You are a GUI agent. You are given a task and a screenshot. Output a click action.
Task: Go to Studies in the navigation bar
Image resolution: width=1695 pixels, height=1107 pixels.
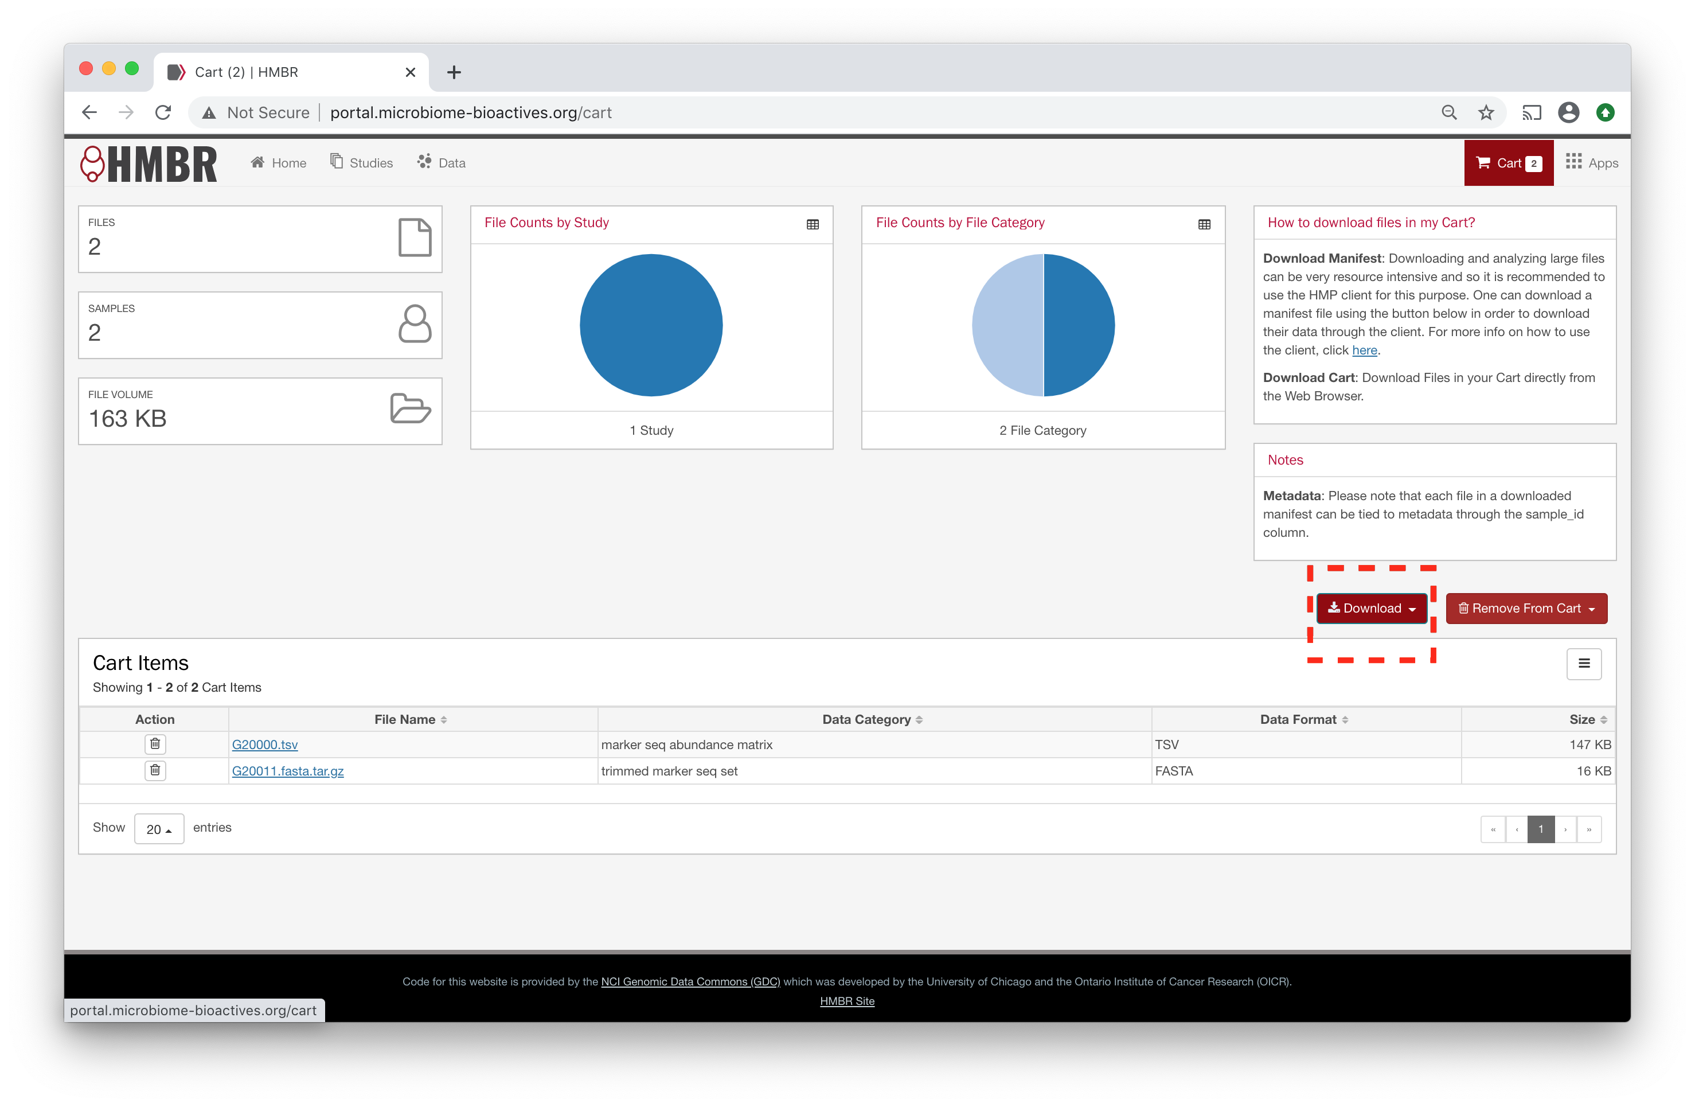coord(362,162)
